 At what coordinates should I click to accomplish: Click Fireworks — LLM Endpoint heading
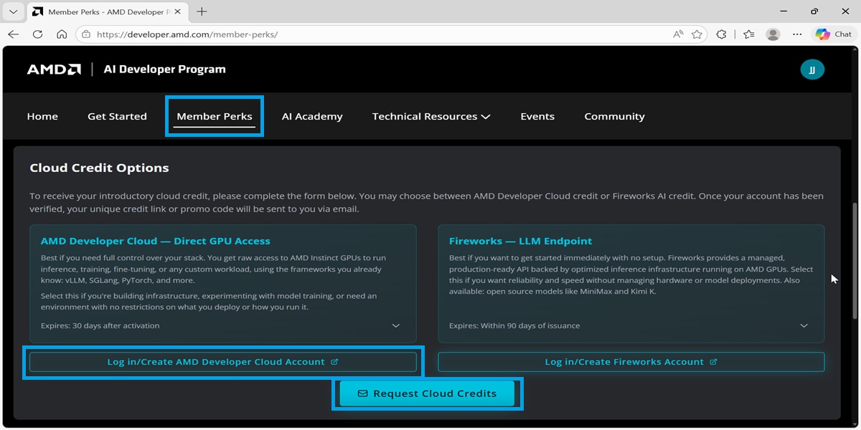coord(520,241)
